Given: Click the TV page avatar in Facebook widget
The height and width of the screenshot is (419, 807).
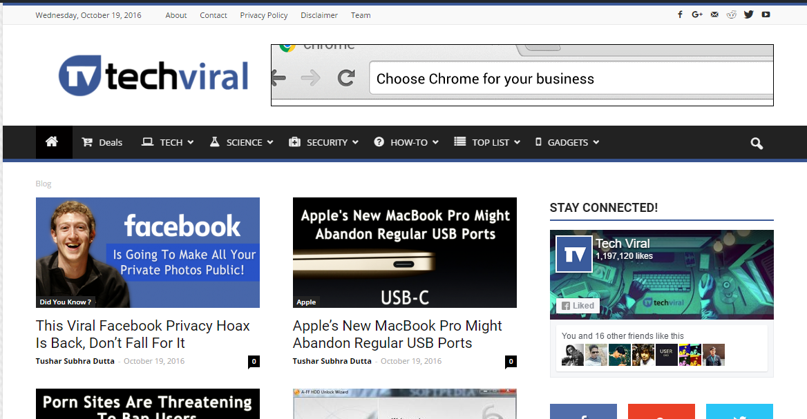Looking at the screenshot, I should 574,254.
